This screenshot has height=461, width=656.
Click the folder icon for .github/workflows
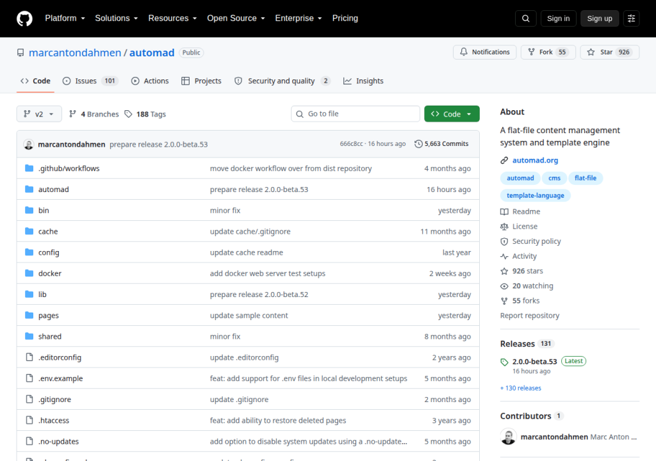pyautogui.click(x=29, y=168)
